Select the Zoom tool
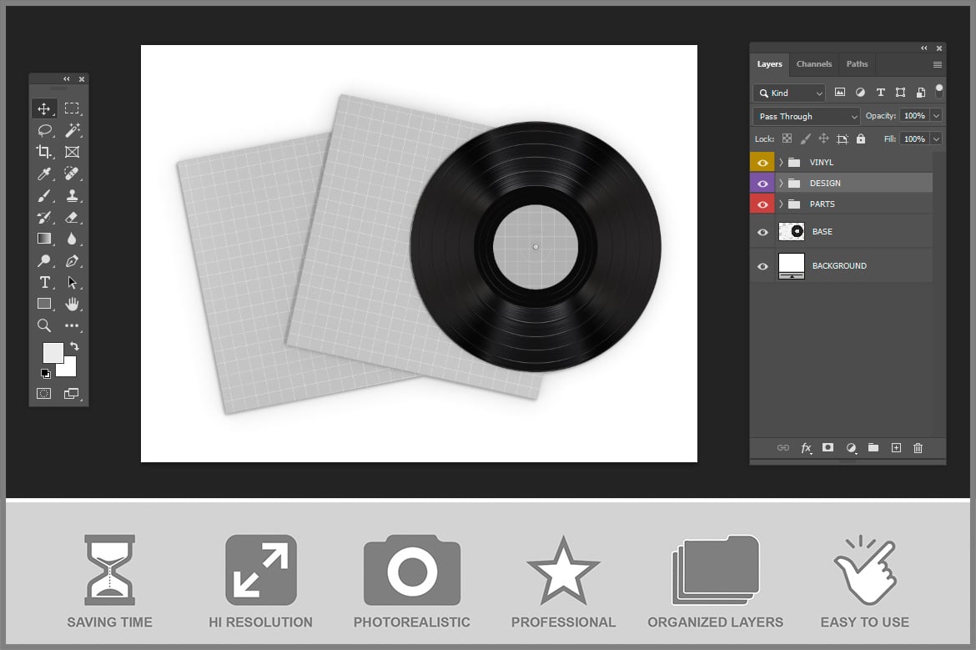 point(44,325)
